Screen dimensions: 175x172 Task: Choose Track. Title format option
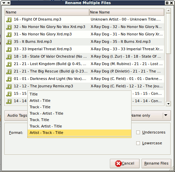pos(79,120)
